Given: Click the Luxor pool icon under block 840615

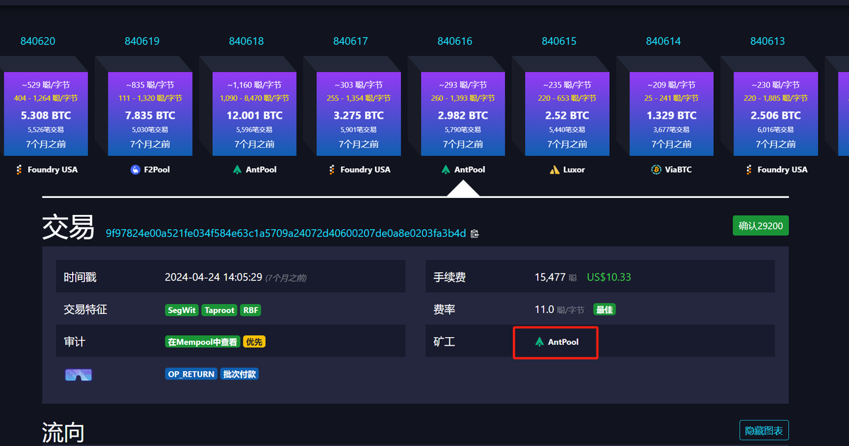Looking at the screenshot, I should [555, 170].
